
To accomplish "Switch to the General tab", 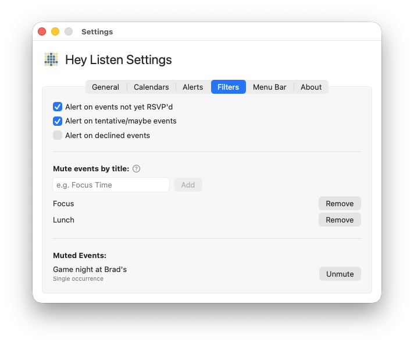I will click(105, 87).
